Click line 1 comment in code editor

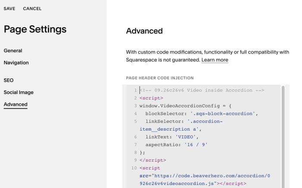(201, 90)
